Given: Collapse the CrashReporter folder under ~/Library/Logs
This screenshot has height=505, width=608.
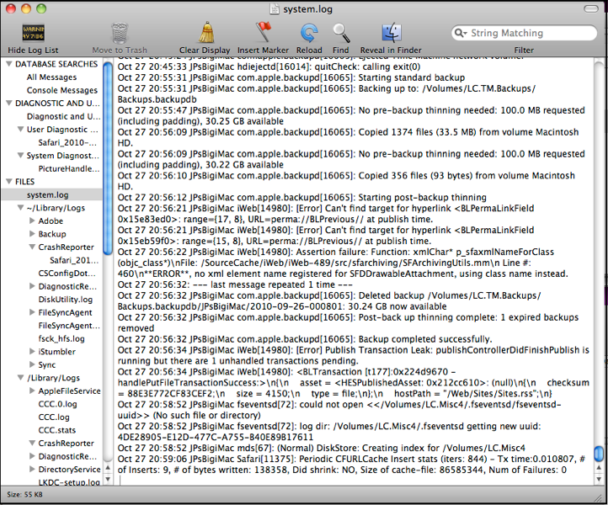Looking at the screenshot, I should (32, 247).
